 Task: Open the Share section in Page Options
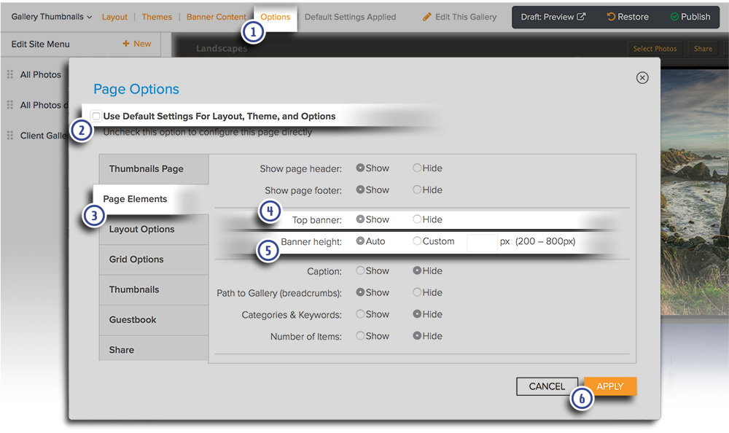pos(153,349)
